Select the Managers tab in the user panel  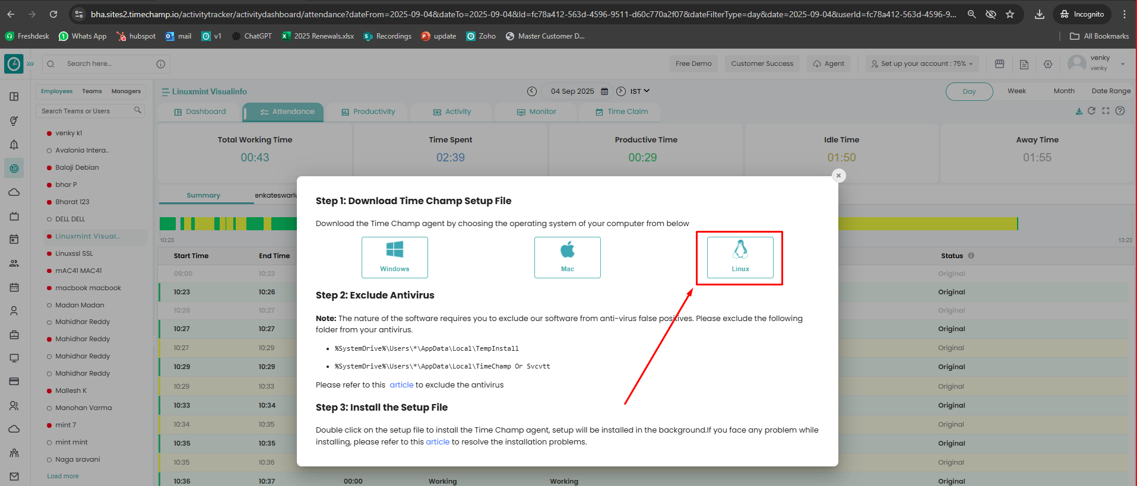[126, 91]
